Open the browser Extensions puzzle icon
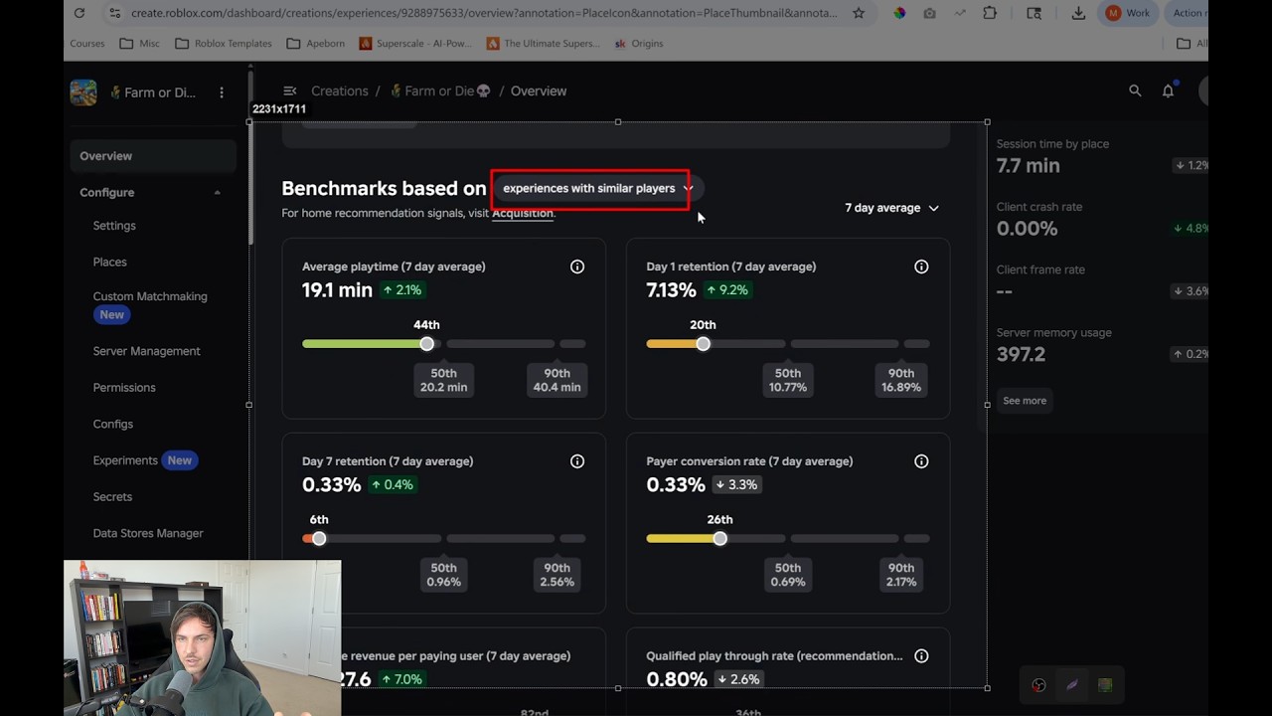This screenshot has width=1272, height=716. point(990,13)
